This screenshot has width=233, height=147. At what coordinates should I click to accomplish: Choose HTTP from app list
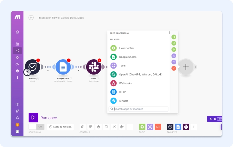click(x=139, y=92)
